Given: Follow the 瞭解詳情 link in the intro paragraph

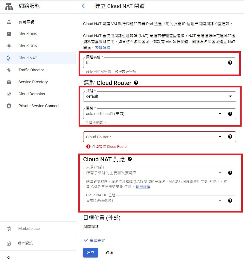Looking at the screenshot, I should [x=103, y=48].
